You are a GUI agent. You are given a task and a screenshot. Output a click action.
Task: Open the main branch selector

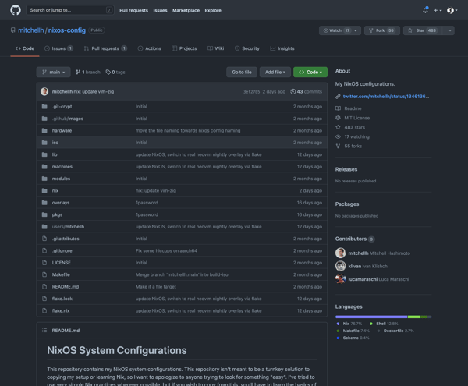[53, 72]
